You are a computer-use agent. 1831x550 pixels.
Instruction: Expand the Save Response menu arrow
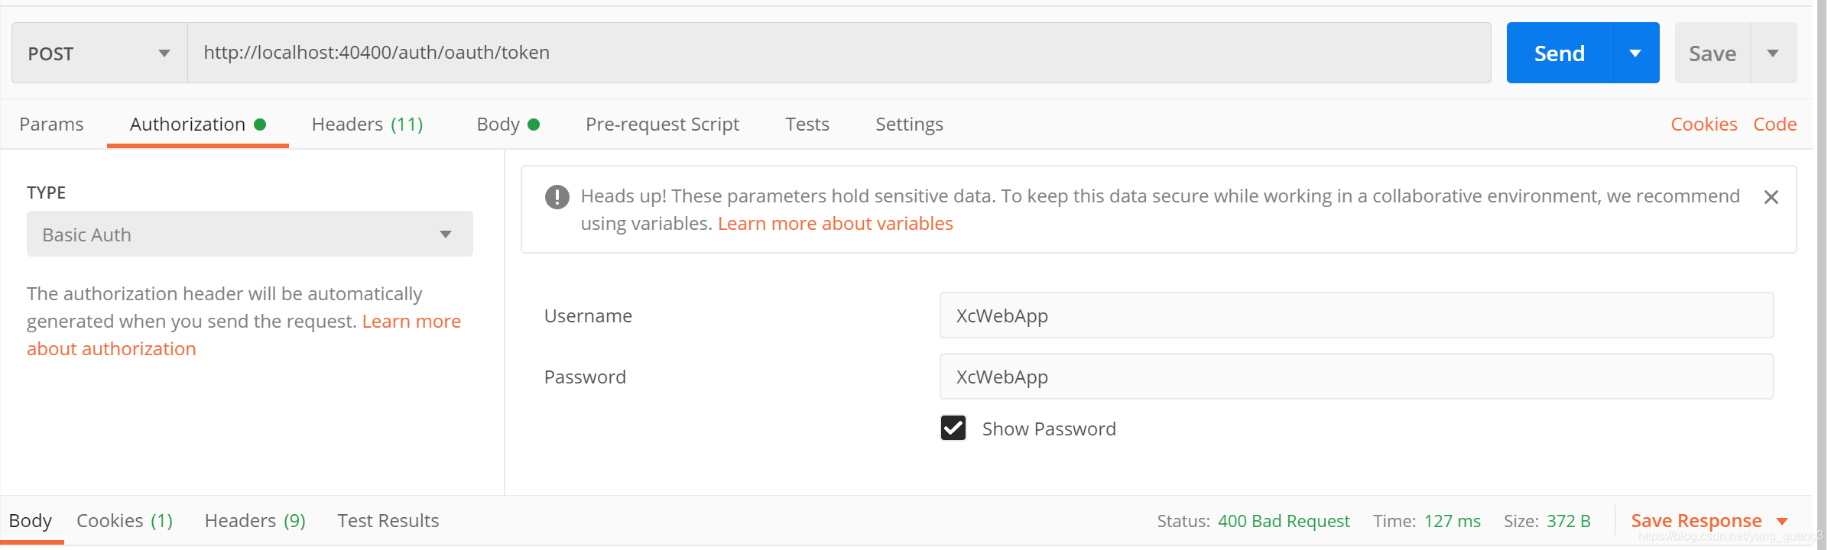(x=1782, y=522)
